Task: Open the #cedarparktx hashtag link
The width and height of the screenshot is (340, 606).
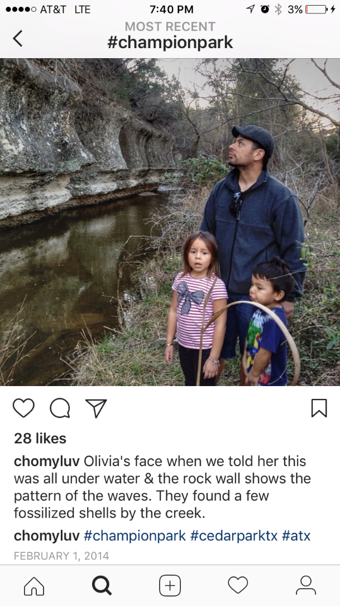Action: [x=233, y=536]
